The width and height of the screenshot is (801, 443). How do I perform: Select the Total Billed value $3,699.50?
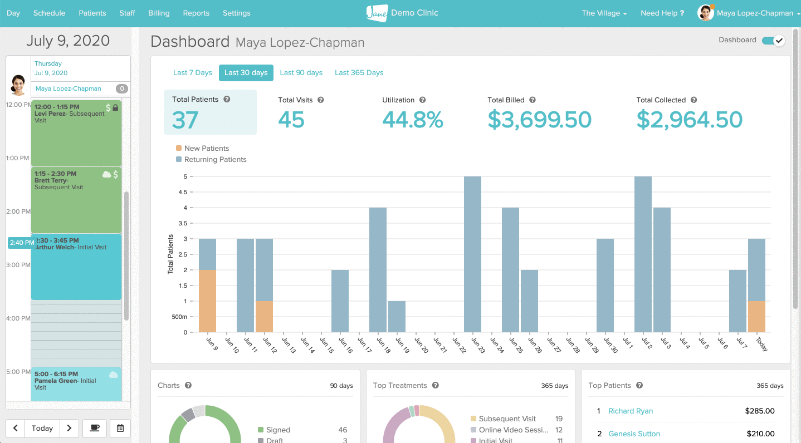[x=539, y=120]
